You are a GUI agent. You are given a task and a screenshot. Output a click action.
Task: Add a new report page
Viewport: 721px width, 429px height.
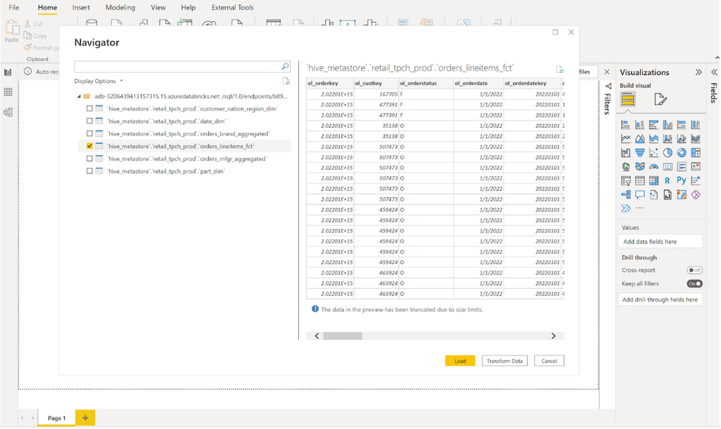(85, 418)
